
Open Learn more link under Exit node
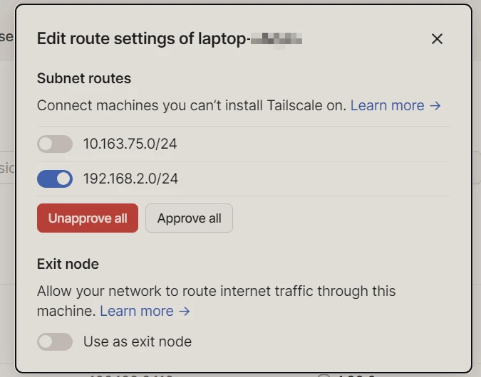(x=137, y=311)
